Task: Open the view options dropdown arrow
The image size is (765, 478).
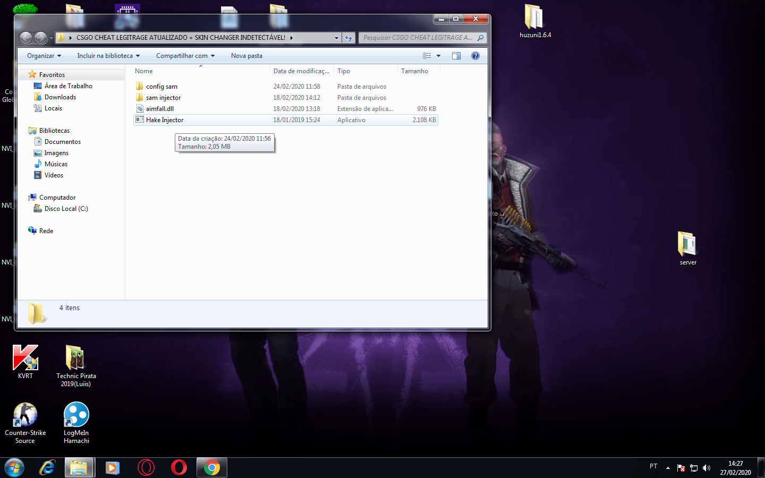Action: click(438, 56)
